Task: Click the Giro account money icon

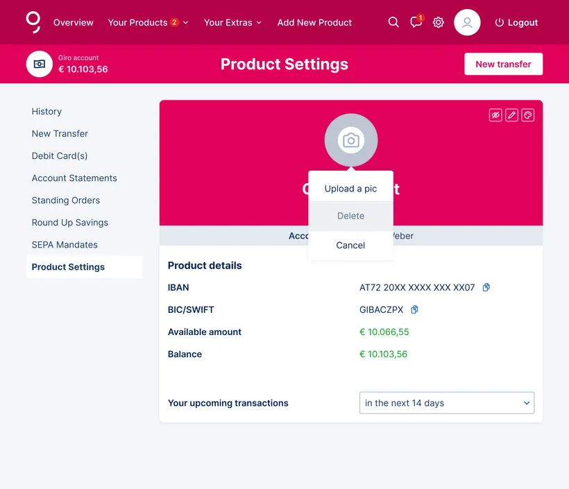Action: pyautogui.click(x=40, y=64)
